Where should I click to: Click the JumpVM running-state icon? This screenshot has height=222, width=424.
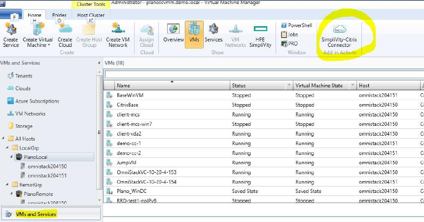tap(109, 162)
